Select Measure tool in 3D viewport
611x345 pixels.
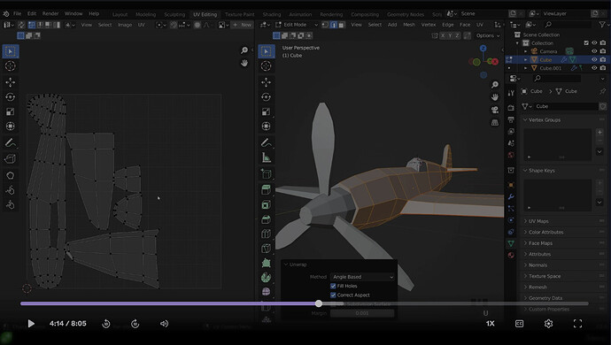tap(267, 157)
